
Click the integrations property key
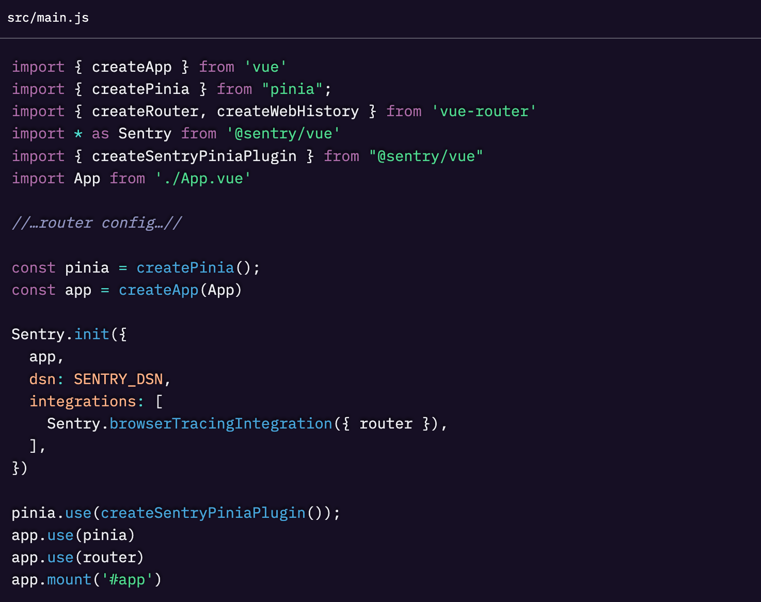pos(83,402)
